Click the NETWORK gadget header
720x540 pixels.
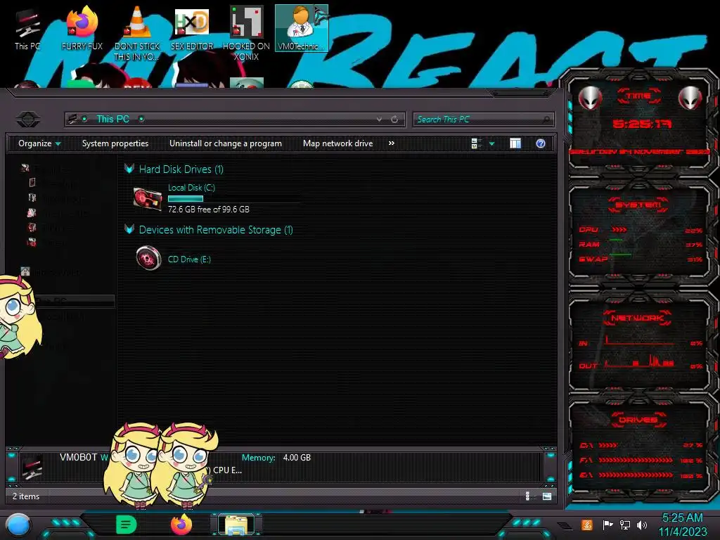pyautogui.click(x=637, y=318)
